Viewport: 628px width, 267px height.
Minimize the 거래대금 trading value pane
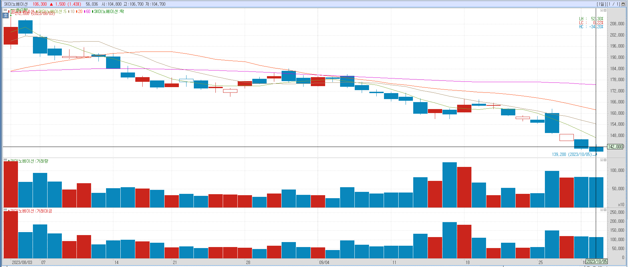coord(601,210)
